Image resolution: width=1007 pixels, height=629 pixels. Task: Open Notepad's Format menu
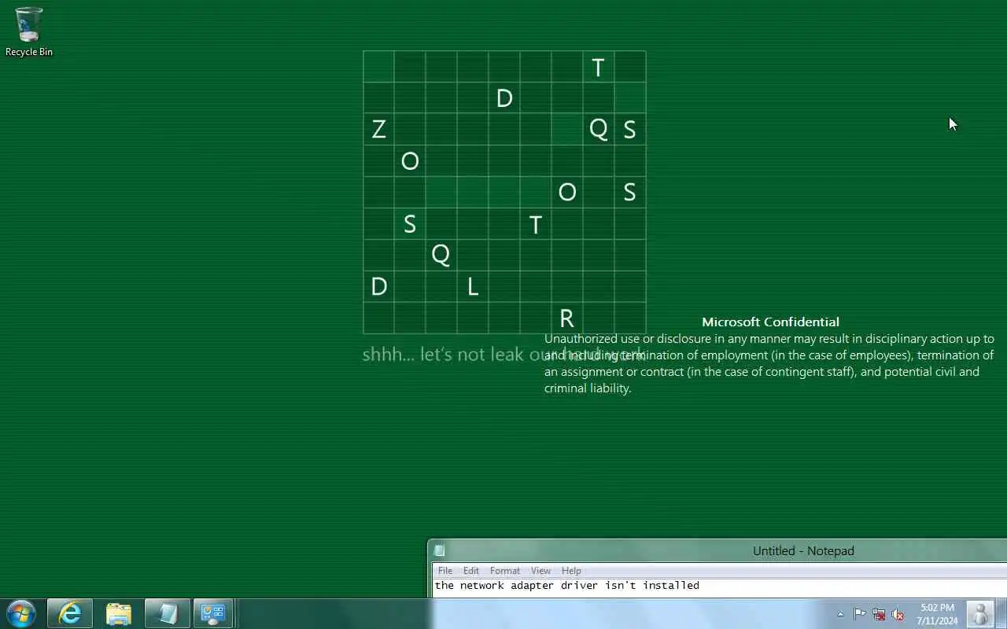click(x=505, y=571)
